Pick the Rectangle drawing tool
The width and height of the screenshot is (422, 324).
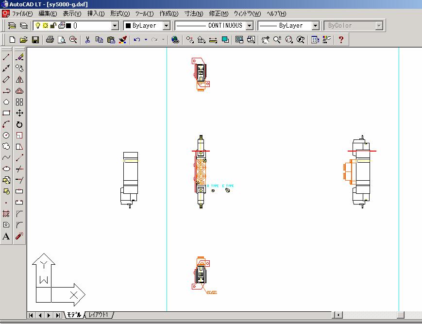click(6, 113)
